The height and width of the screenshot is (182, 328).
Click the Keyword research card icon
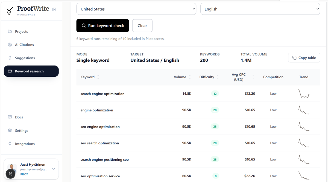point(10,71)
